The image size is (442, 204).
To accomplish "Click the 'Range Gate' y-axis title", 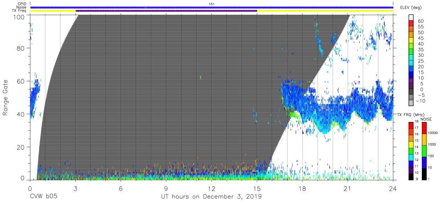I will pyautogui.click(x=5, y=98).
